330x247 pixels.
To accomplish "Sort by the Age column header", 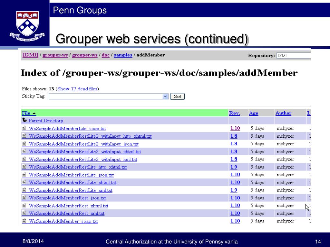I will 254,113.
